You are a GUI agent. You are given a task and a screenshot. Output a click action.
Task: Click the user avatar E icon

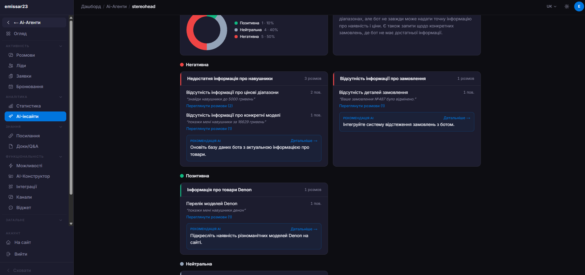[579, 6]
